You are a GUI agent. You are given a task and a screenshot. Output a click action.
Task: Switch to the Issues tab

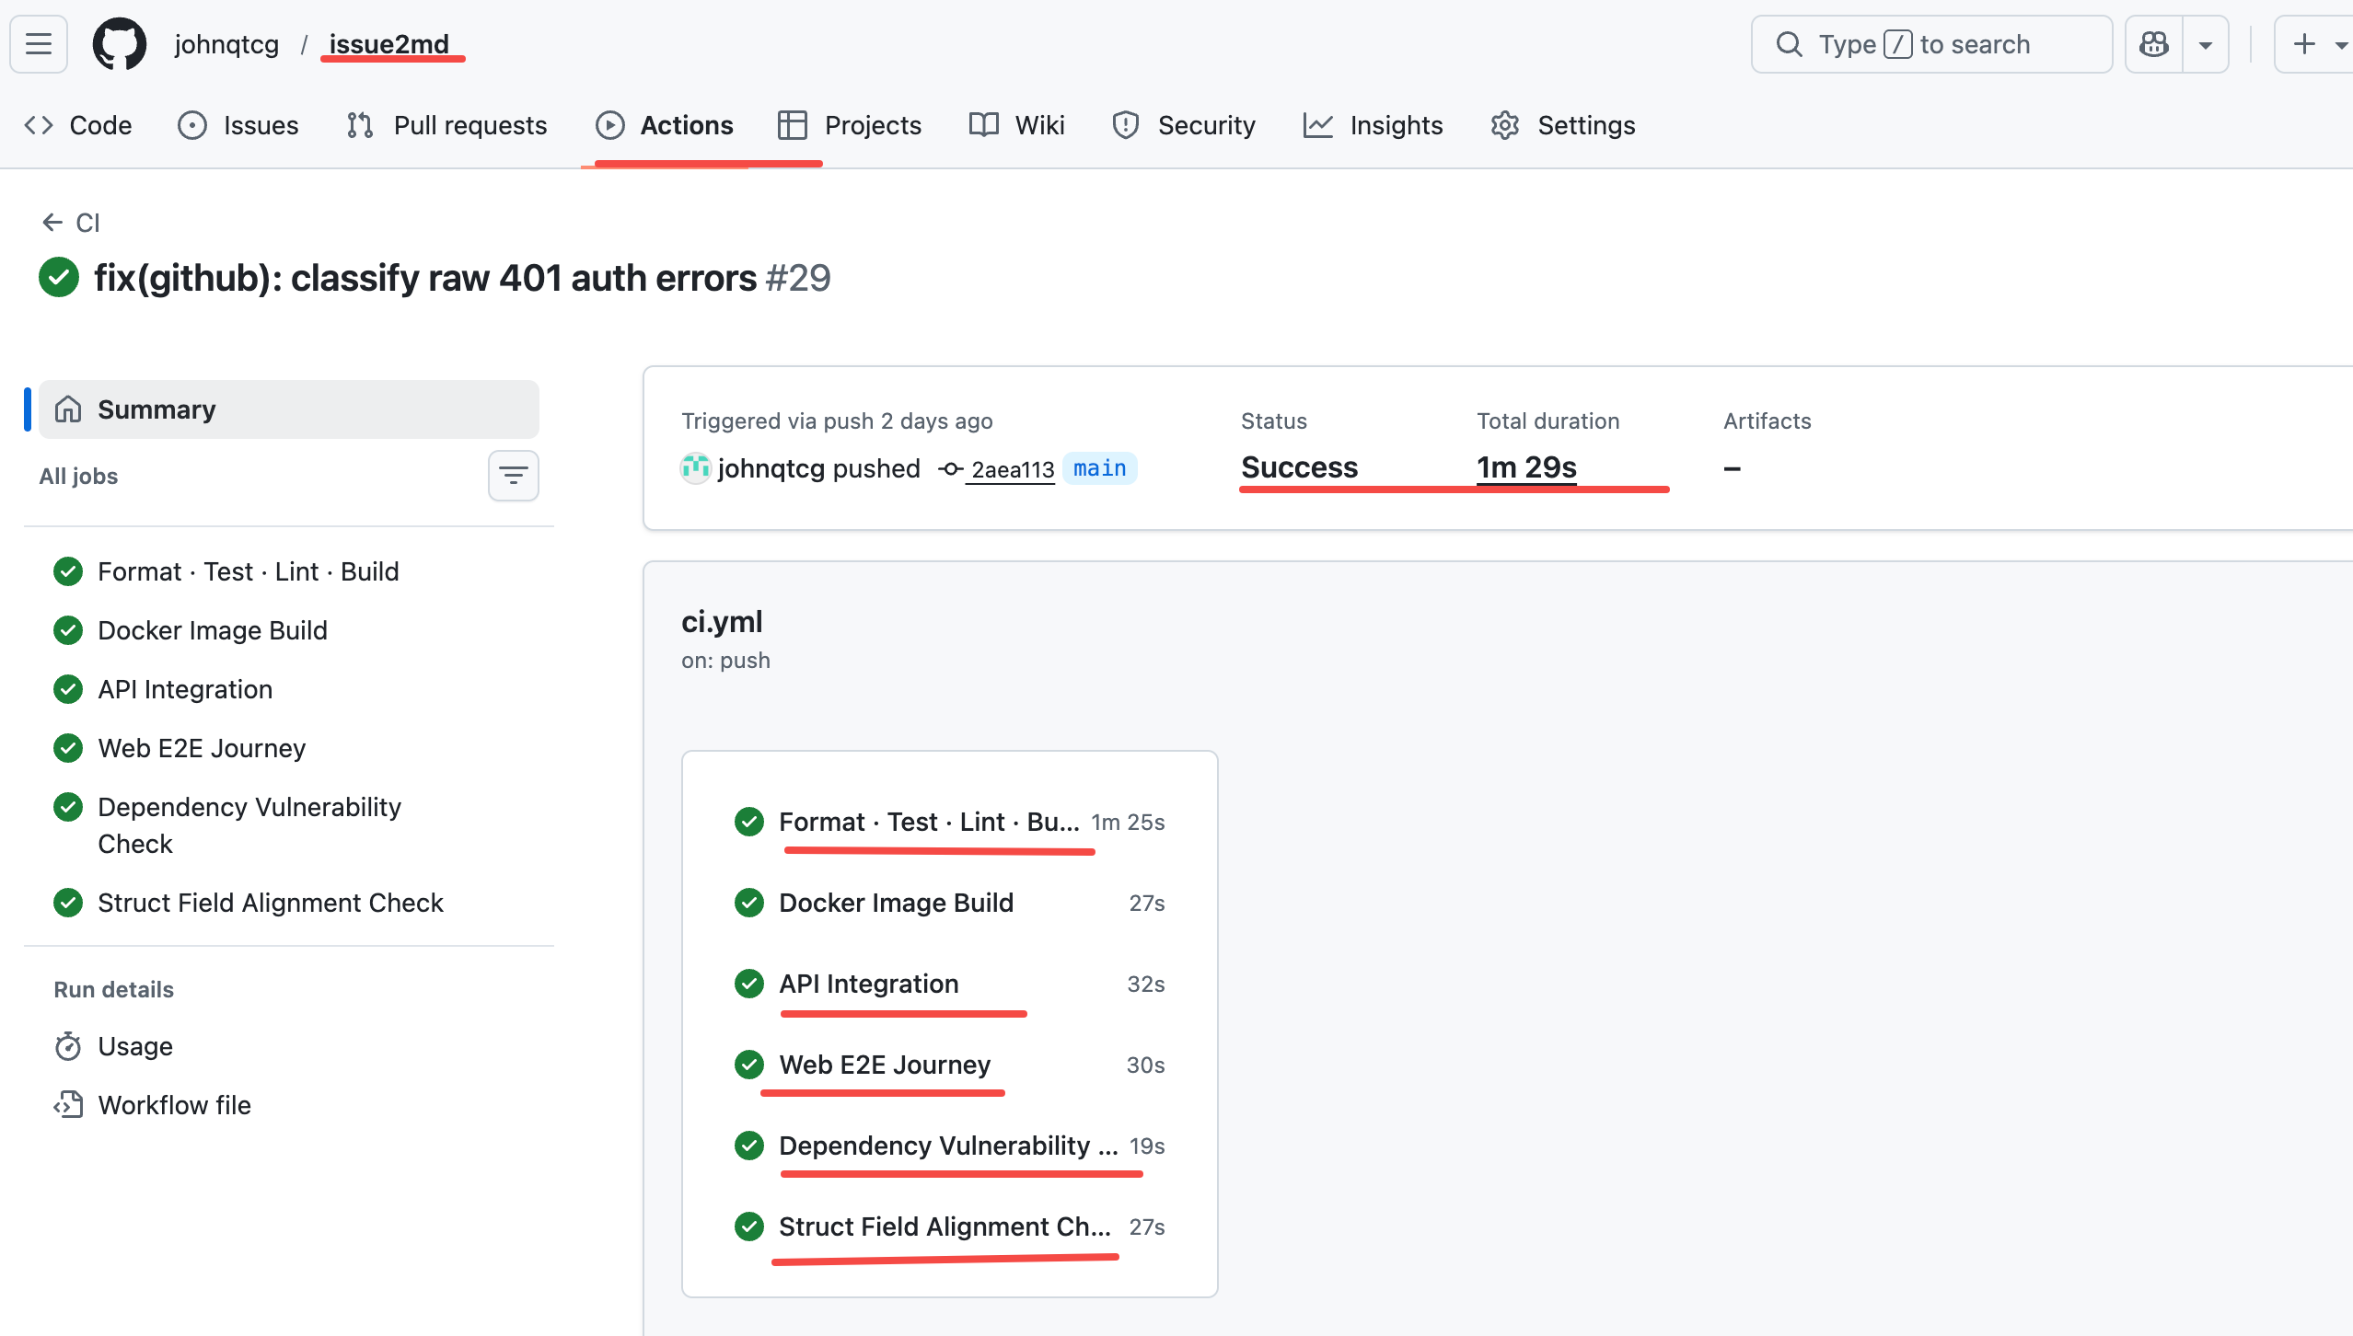(238, 125)
